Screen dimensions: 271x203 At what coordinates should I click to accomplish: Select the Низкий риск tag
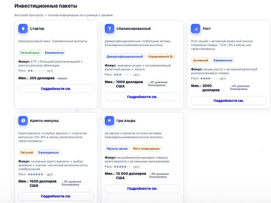tap(30, 53)
